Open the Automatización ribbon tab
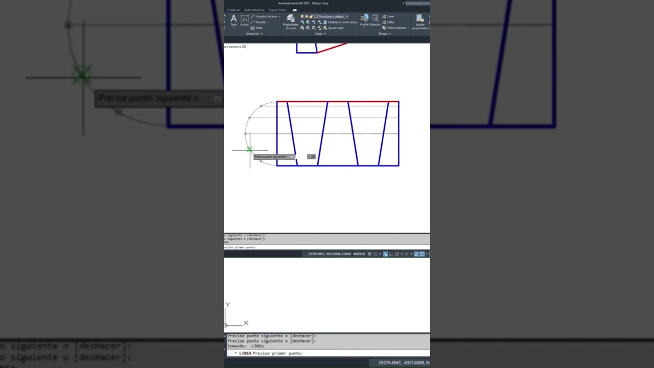 (x=254, y=10)
